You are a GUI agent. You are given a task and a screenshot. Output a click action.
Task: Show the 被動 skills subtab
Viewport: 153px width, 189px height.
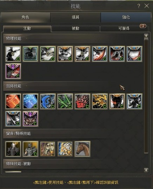[x=75, y=29]
